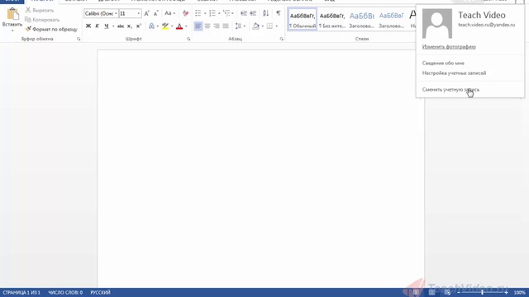Click the multilevel list icon

click(226, 13)
